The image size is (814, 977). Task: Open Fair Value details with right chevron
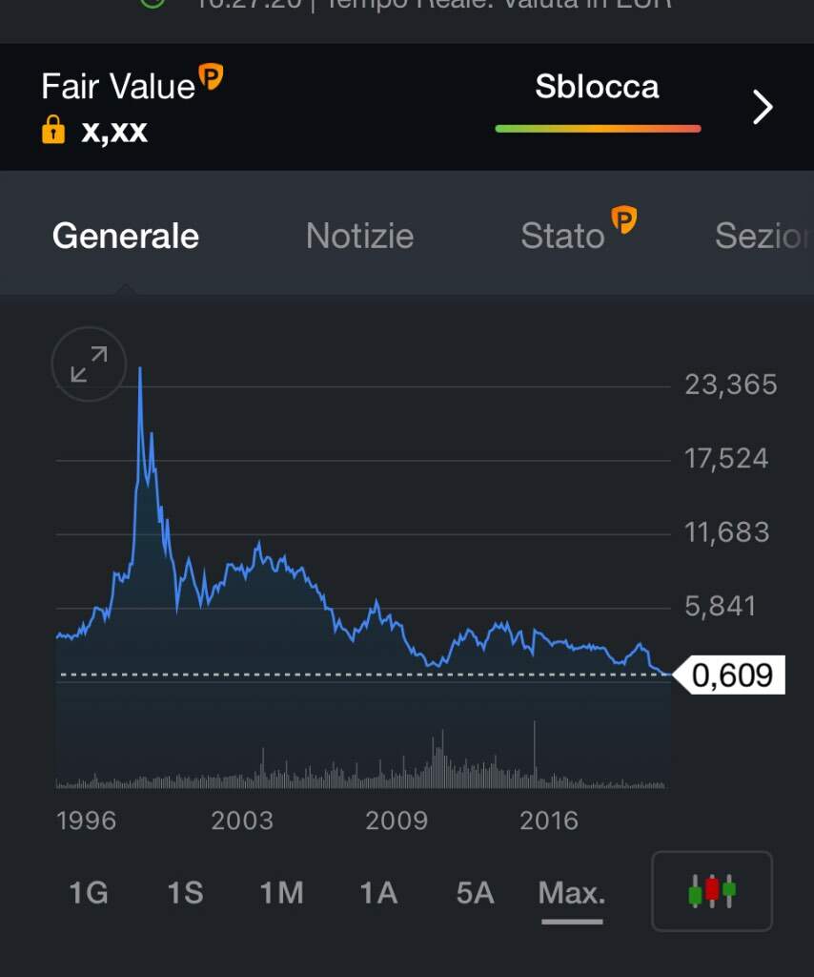tap(762, 107)
